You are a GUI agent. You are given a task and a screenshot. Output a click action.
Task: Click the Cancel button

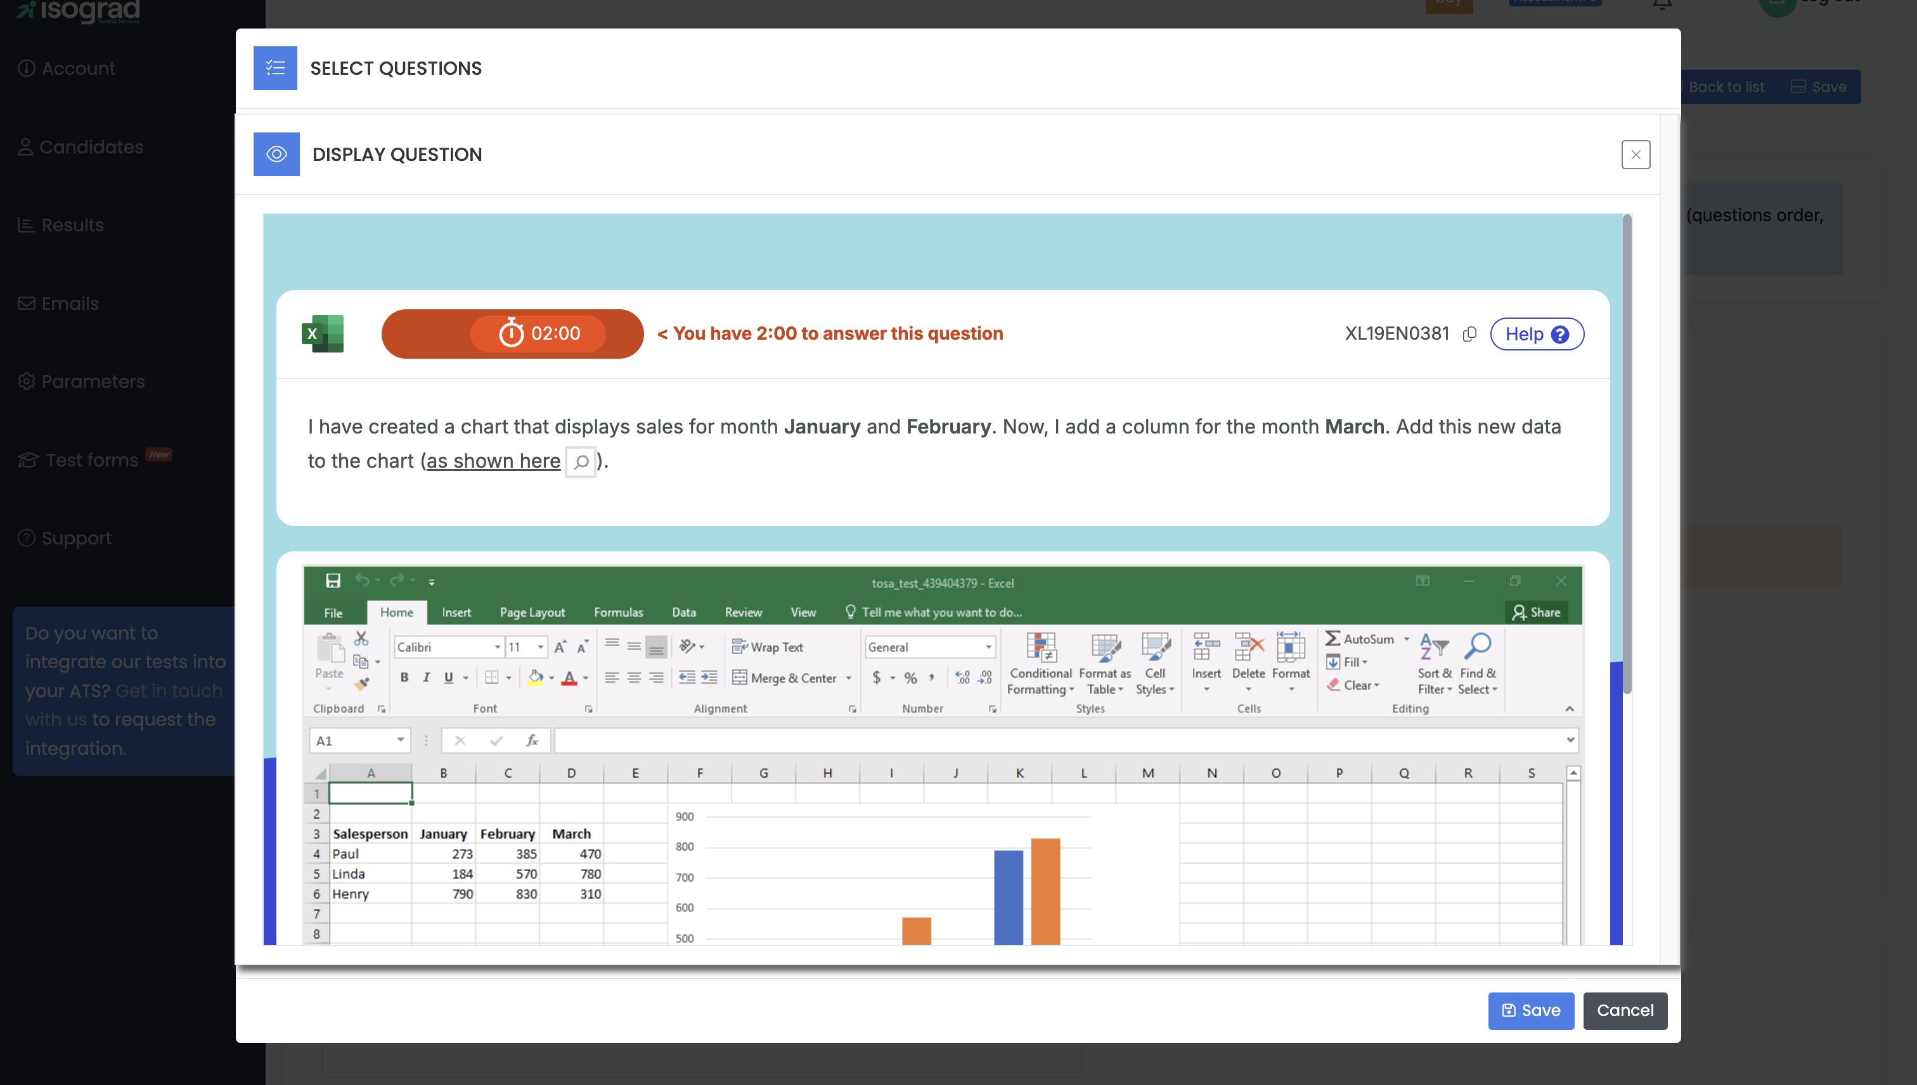click(1625, 1010)
